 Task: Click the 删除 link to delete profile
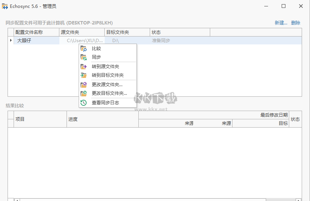pos(296,23)
